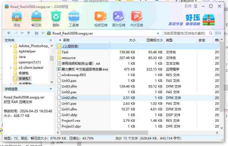Open 视频压缩 video compression tool
Viewport: 228px width, 146px height.
tap(101, 18)
